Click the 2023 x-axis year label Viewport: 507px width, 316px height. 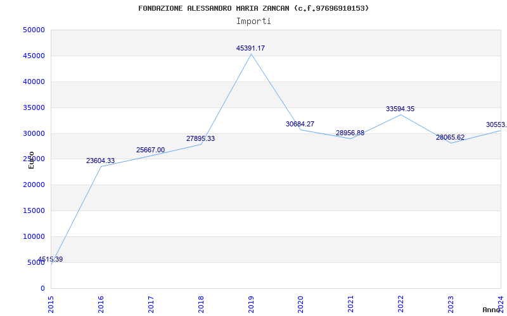(451, 304)
